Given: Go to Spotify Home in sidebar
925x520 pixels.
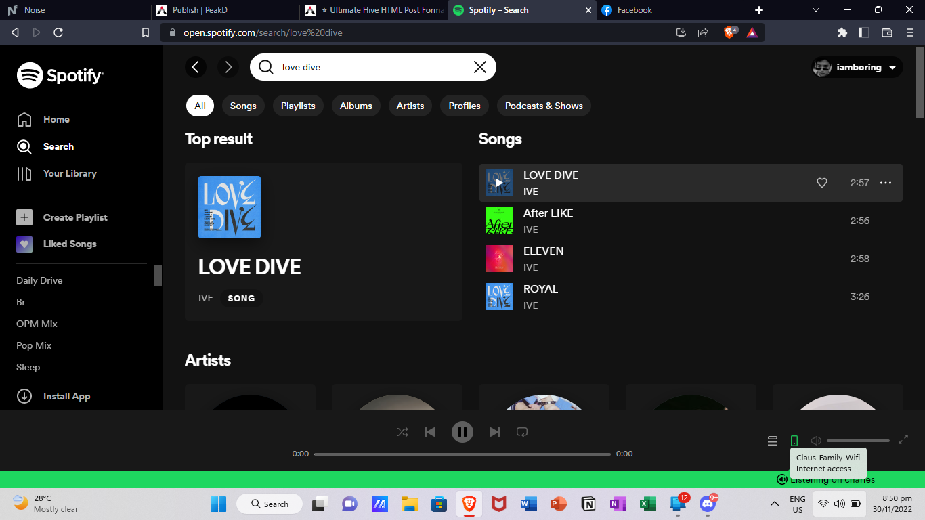Looking at the screenshot, I should point(43,119).
